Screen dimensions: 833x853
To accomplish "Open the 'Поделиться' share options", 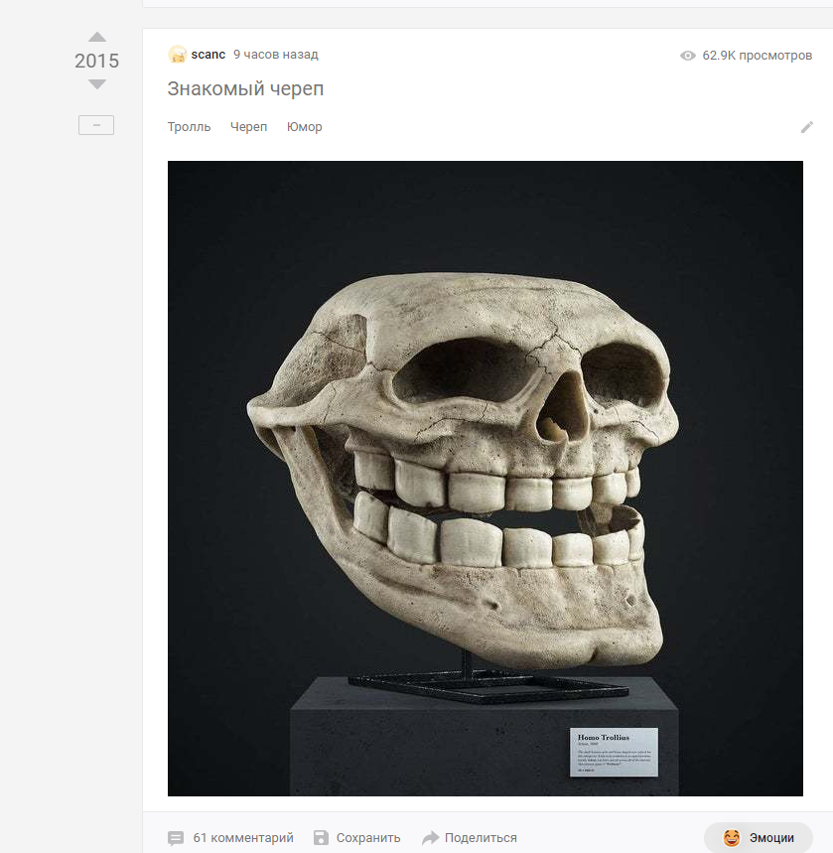I will [481, 838].
